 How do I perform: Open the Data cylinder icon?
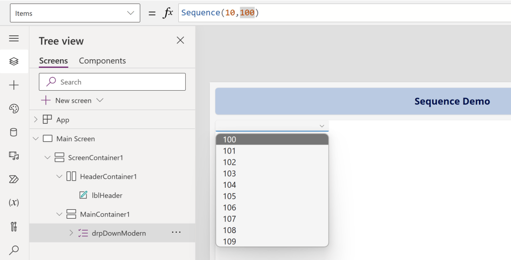click(x=14, y=132)
